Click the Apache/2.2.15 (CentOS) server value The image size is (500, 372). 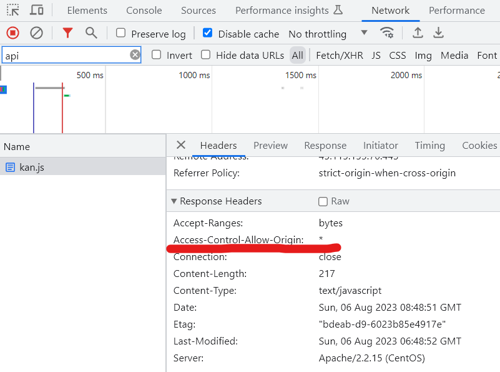(372, 358)
